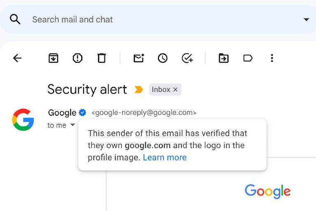The width and height of the screenshot is (316, 211).
Task: Open the Labels tag icon
Action: (248, 58)
